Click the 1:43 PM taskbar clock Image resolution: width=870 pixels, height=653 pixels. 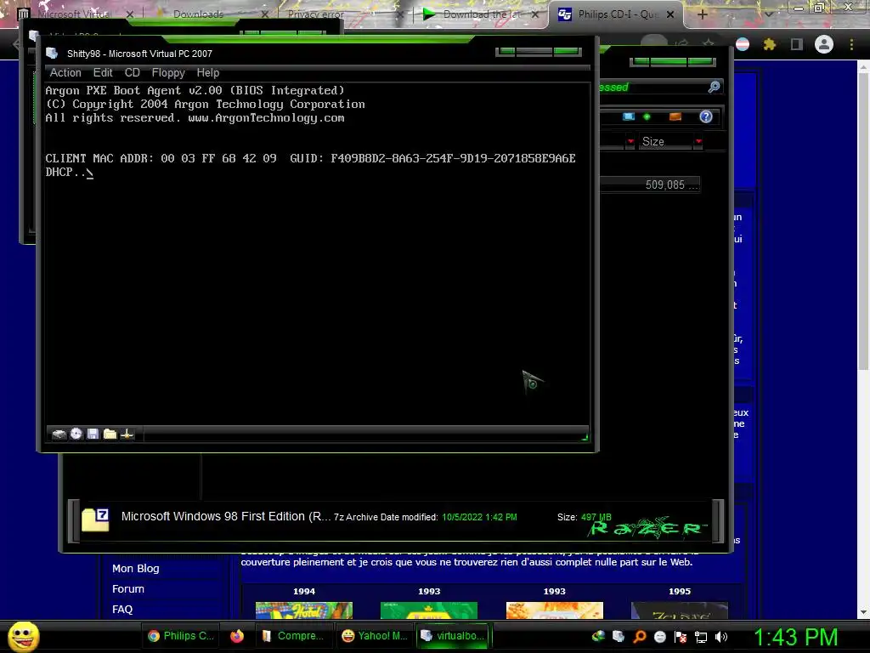(x=795, y=637)
